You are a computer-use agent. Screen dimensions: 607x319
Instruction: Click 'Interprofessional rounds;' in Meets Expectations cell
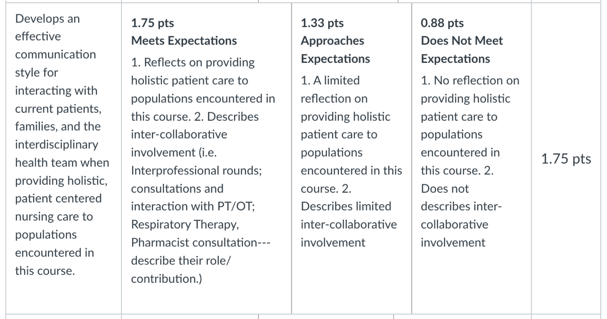(x=196, y=171)
